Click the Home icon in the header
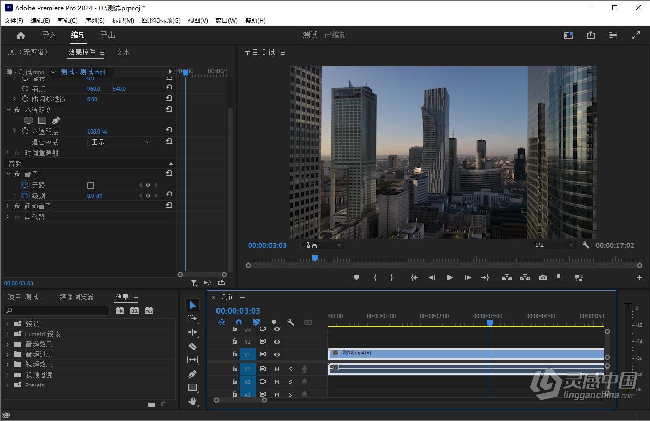650x421 pixels. [21, 35]
